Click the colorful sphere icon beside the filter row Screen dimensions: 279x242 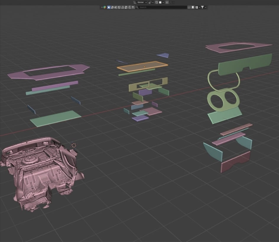tap(105, 7)
